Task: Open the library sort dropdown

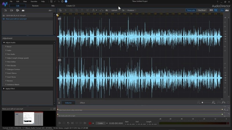Action: click(x=50, y=10)
